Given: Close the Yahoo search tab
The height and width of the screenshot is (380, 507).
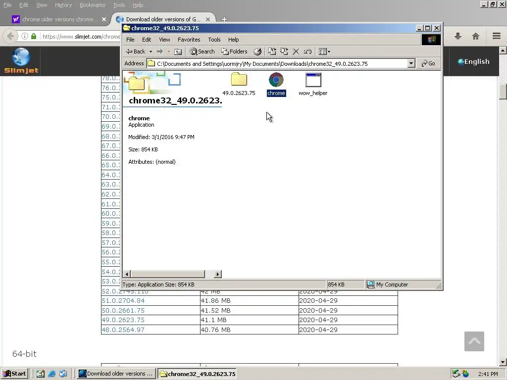Looking at the screenshot, I should click(104, 19).
